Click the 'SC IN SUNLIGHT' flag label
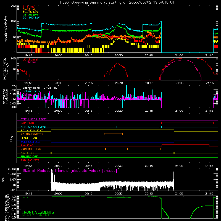Image resolution: width=221 pixels, height=221 pixels. pos(32,130)
